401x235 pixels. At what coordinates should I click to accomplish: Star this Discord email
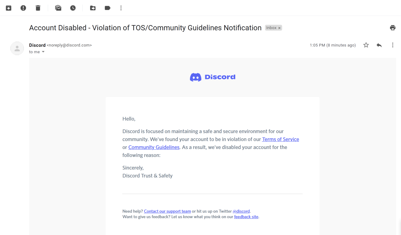pyautogui.click(x=366, y=45)
